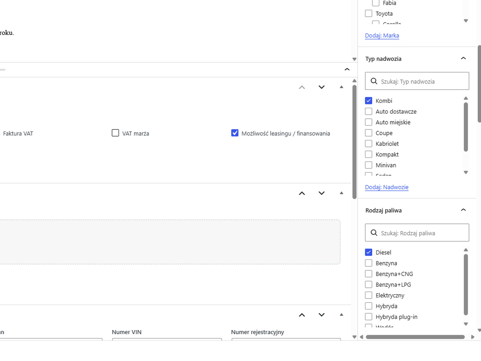Viewport: 481px width, 361px height.
Task: Check the Elektryczny fuel type
Action: pyautogui.click(x=369, y=295)
